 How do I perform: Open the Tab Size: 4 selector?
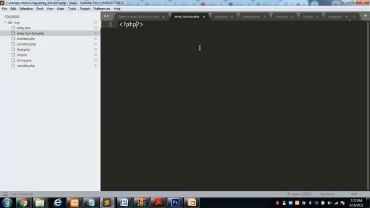pos(327,194)
